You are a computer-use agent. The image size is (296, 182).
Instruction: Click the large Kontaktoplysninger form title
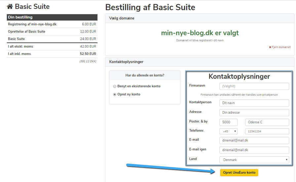(239, 76)
